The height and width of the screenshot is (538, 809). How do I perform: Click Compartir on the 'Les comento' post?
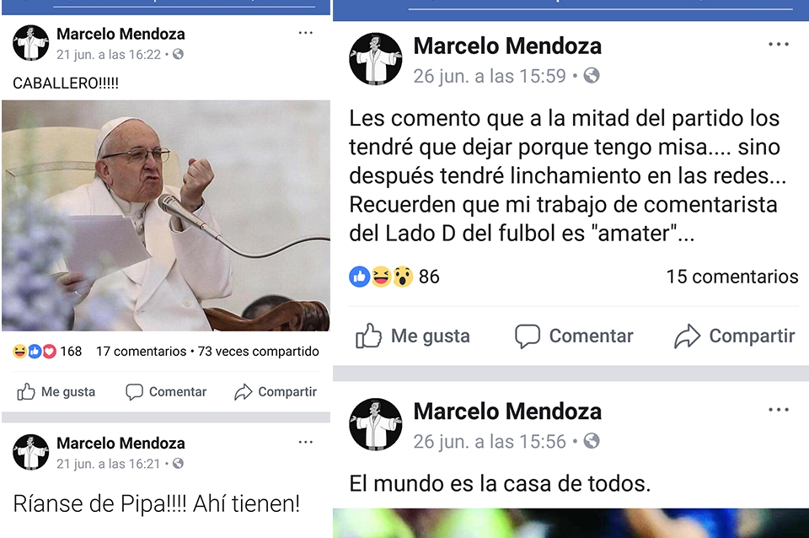[x=734, y=336]
